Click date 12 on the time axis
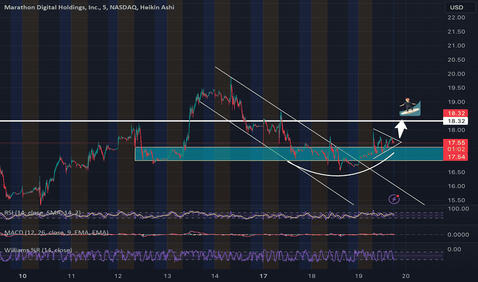Viewport: 478px width, 282px height. (x=118, y=276)
